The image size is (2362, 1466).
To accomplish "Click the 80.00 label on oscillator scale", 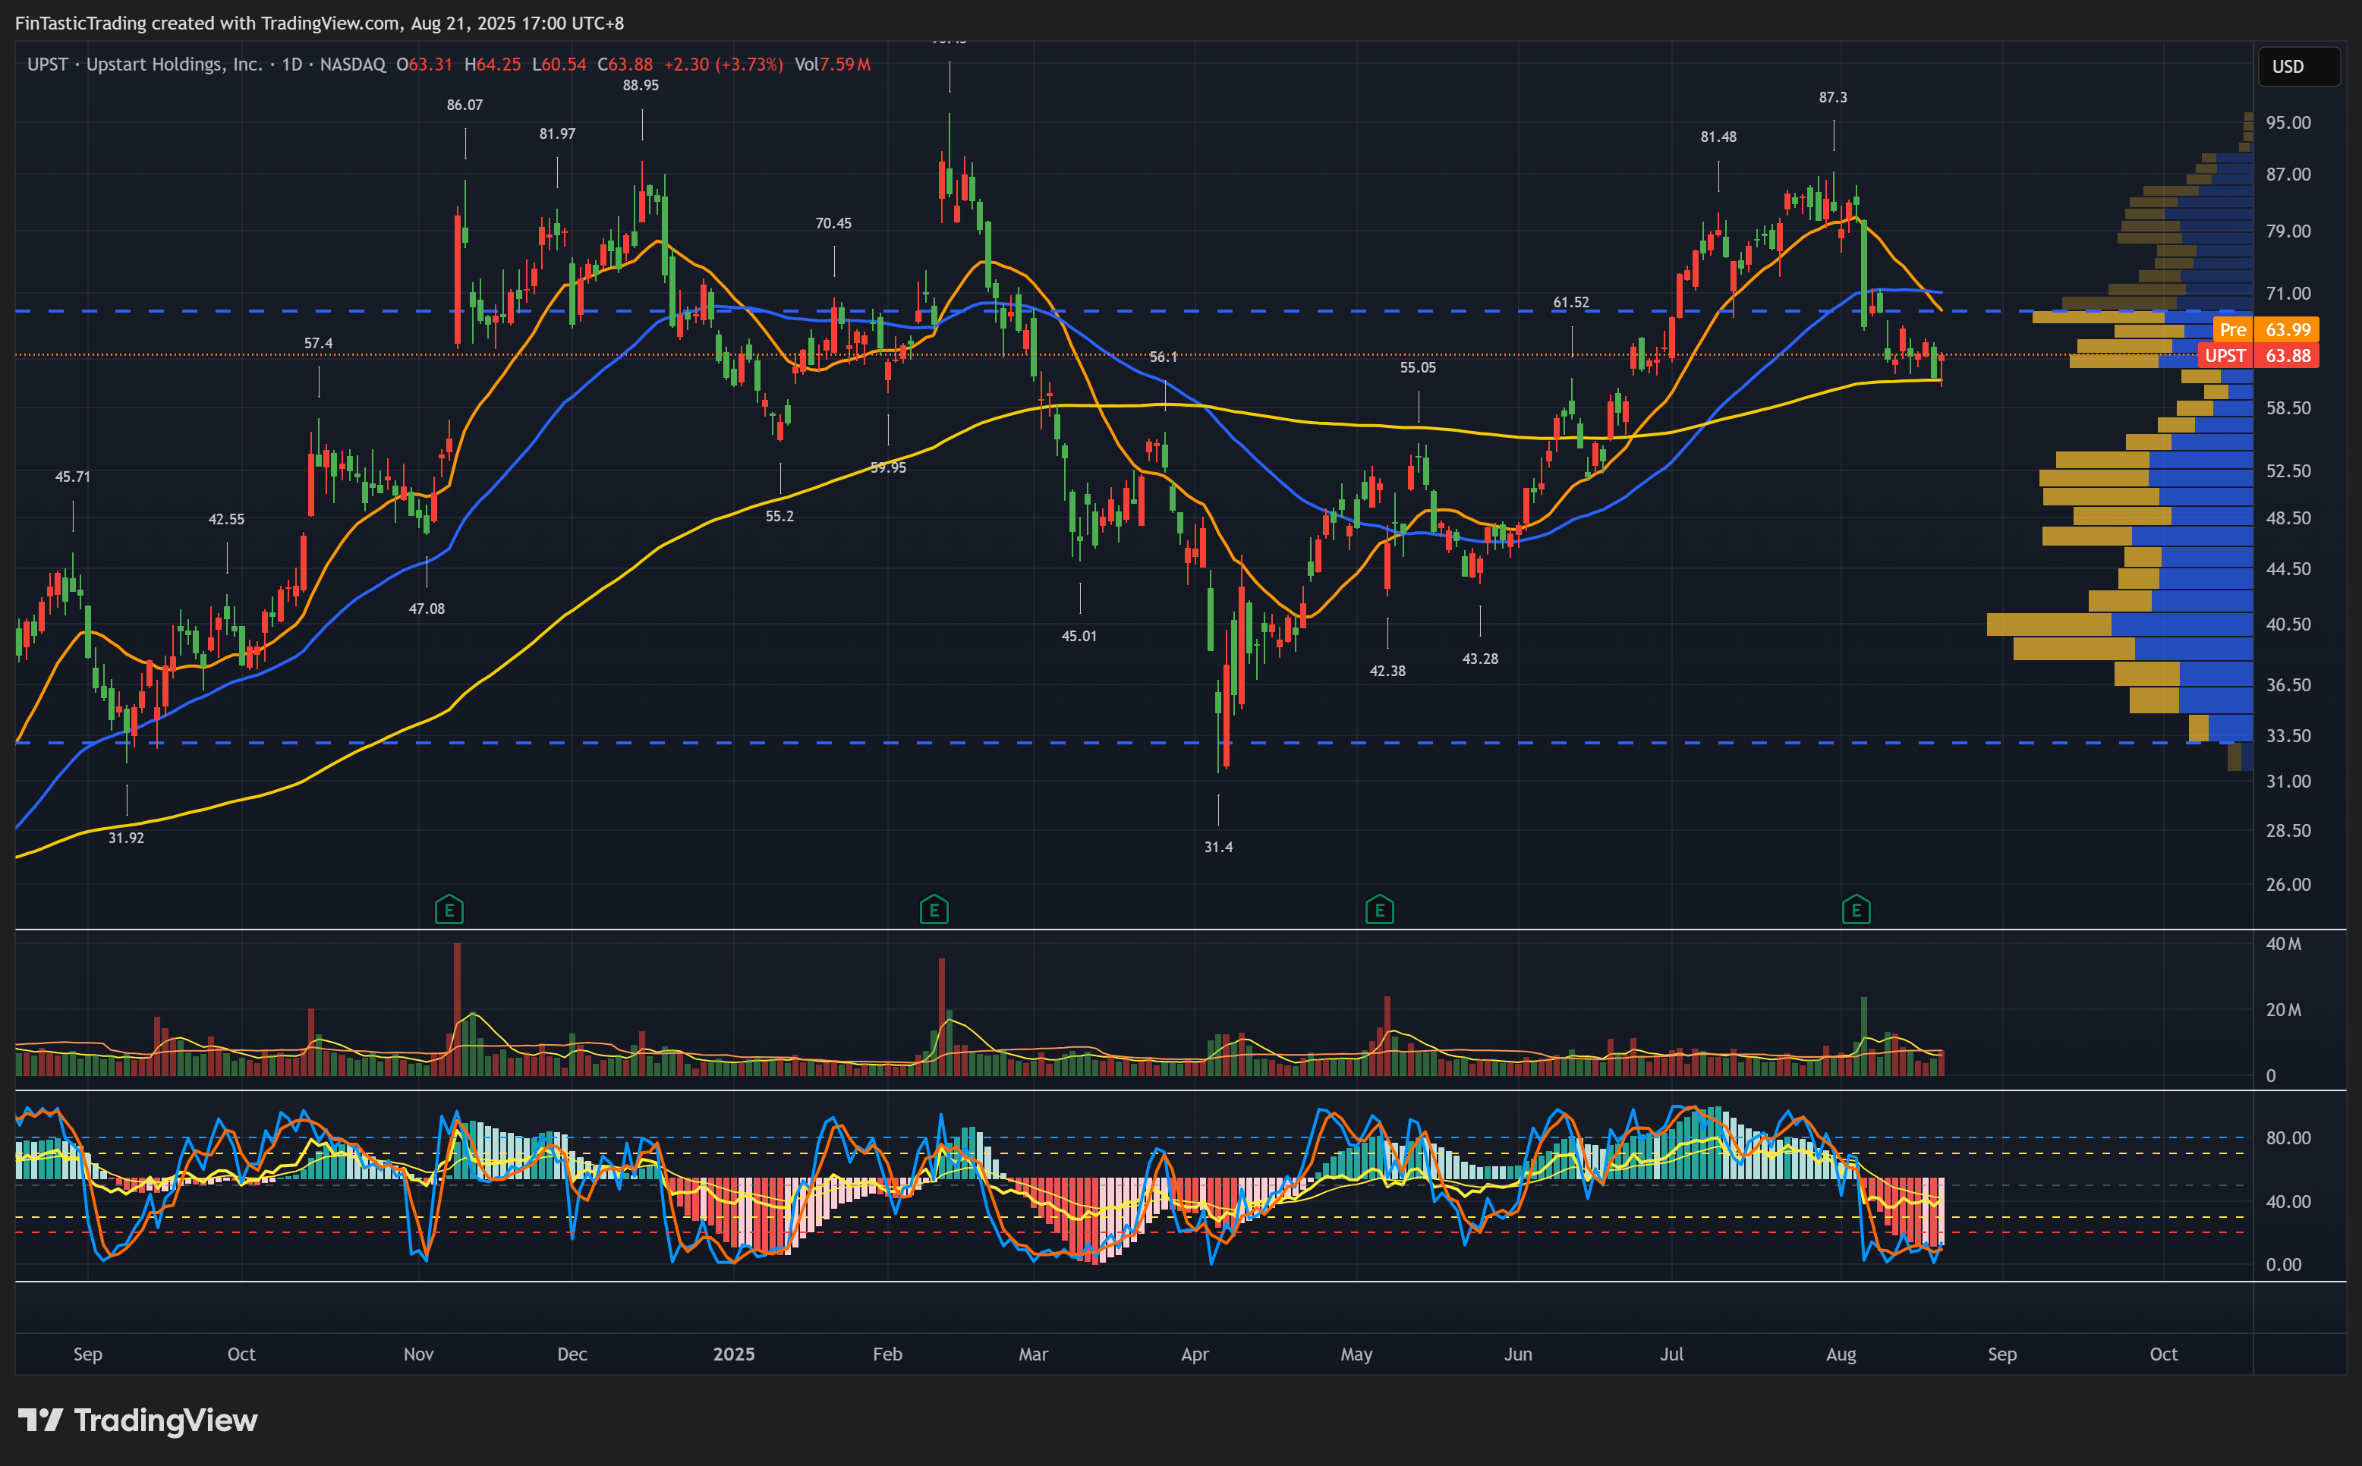I will tap(2288, 1138).
